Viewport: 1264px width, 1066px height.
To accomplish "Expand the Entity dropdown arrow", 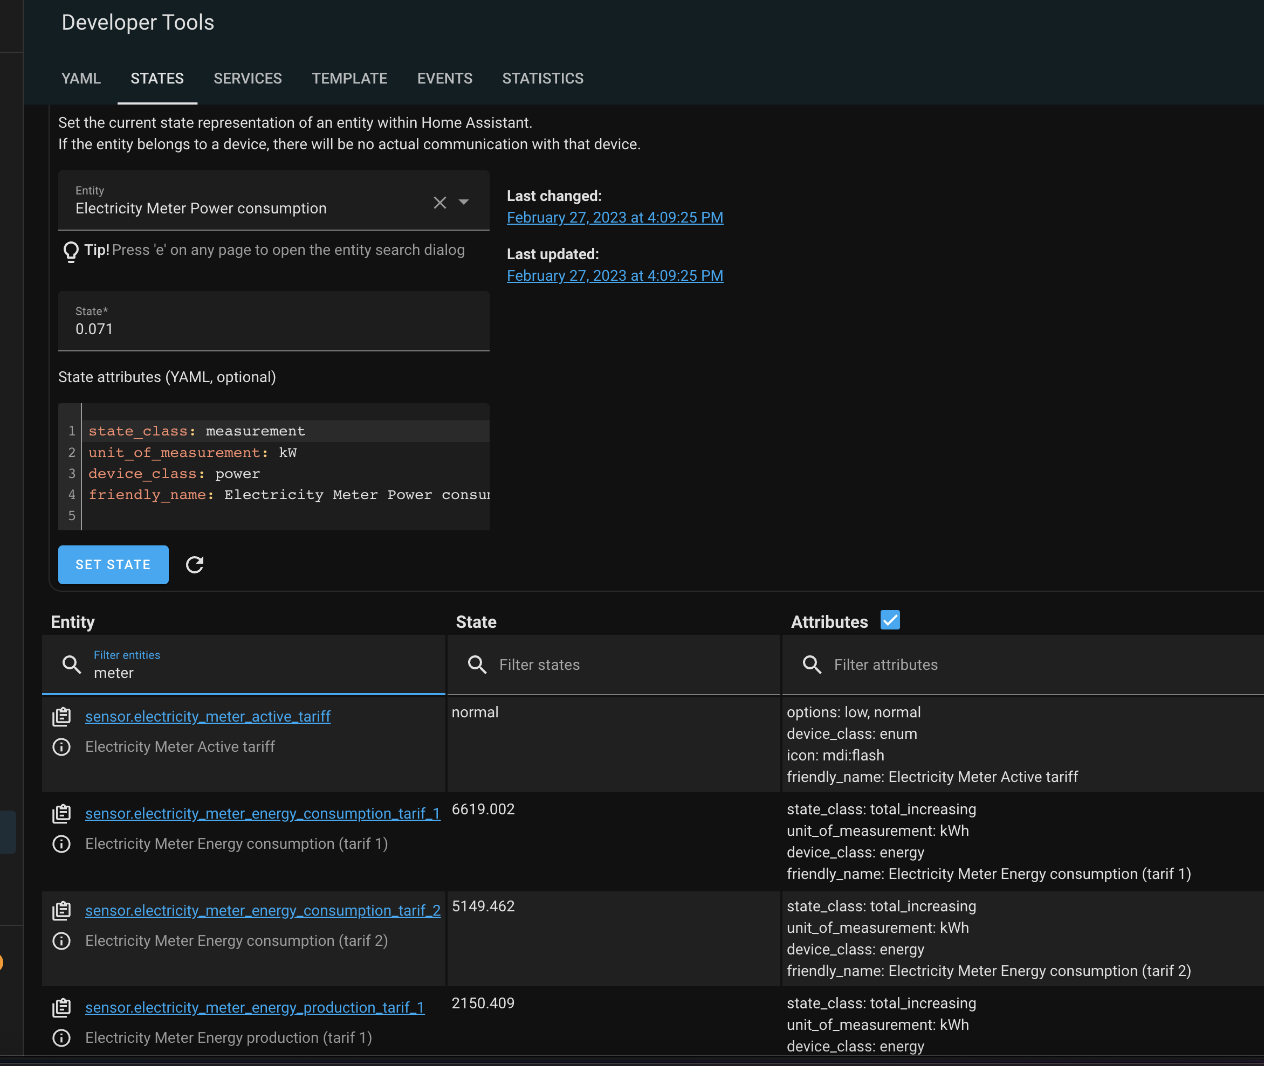I will pyautogui.click(x=464, y=203).
